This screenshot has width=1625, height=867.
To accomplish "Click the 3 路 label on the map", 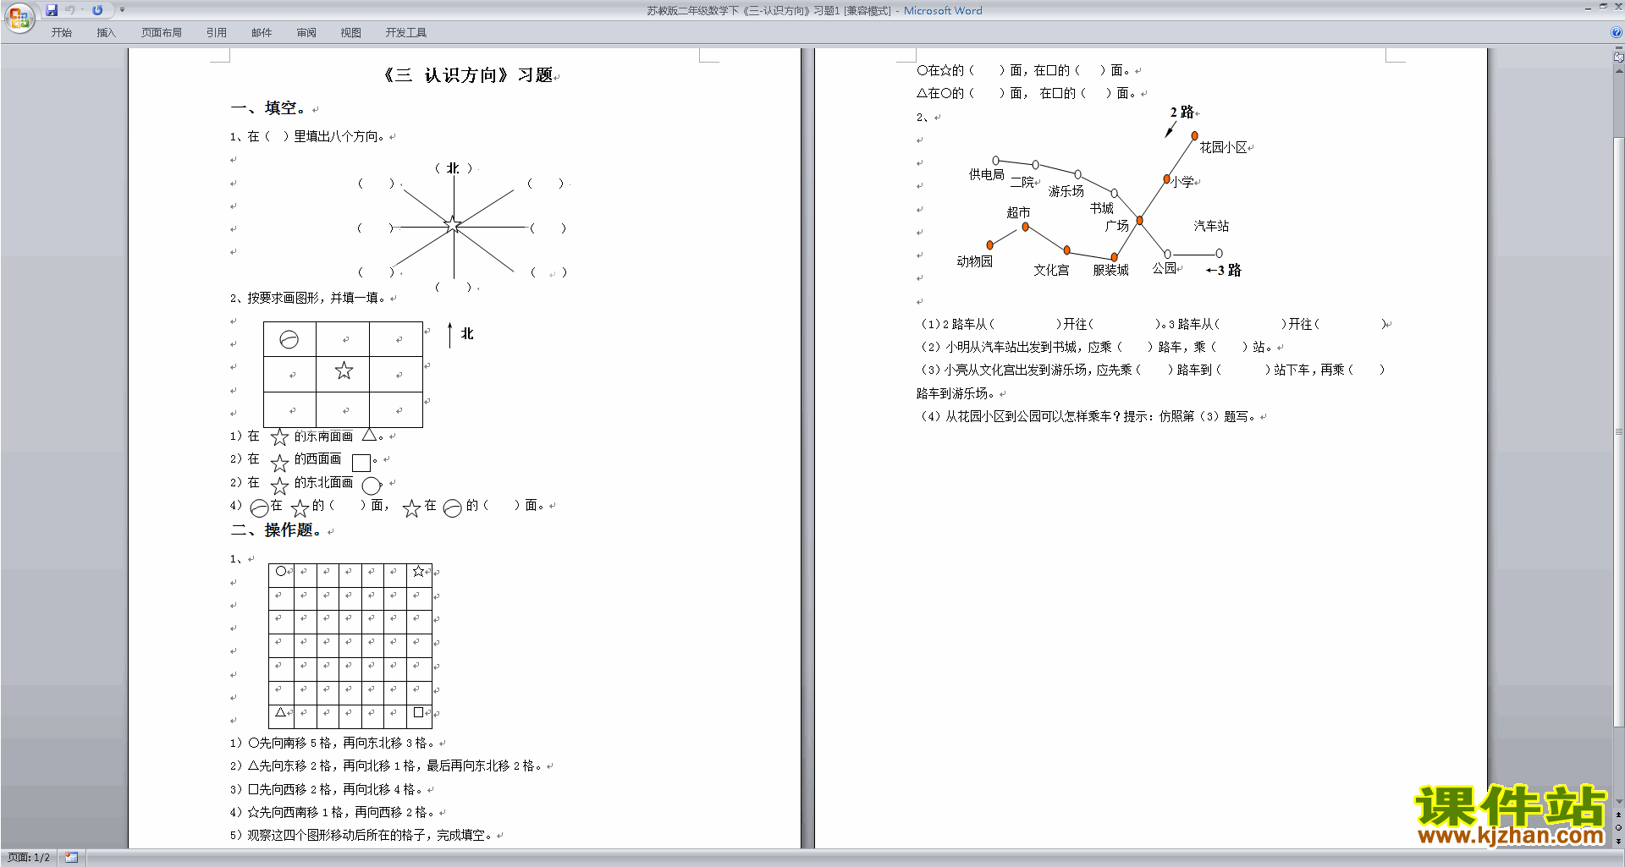I will [x=1229, y=270].
